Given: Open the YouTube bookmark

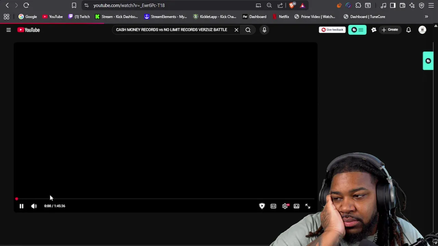Looking at the screenshot, I should pos(52,16).
